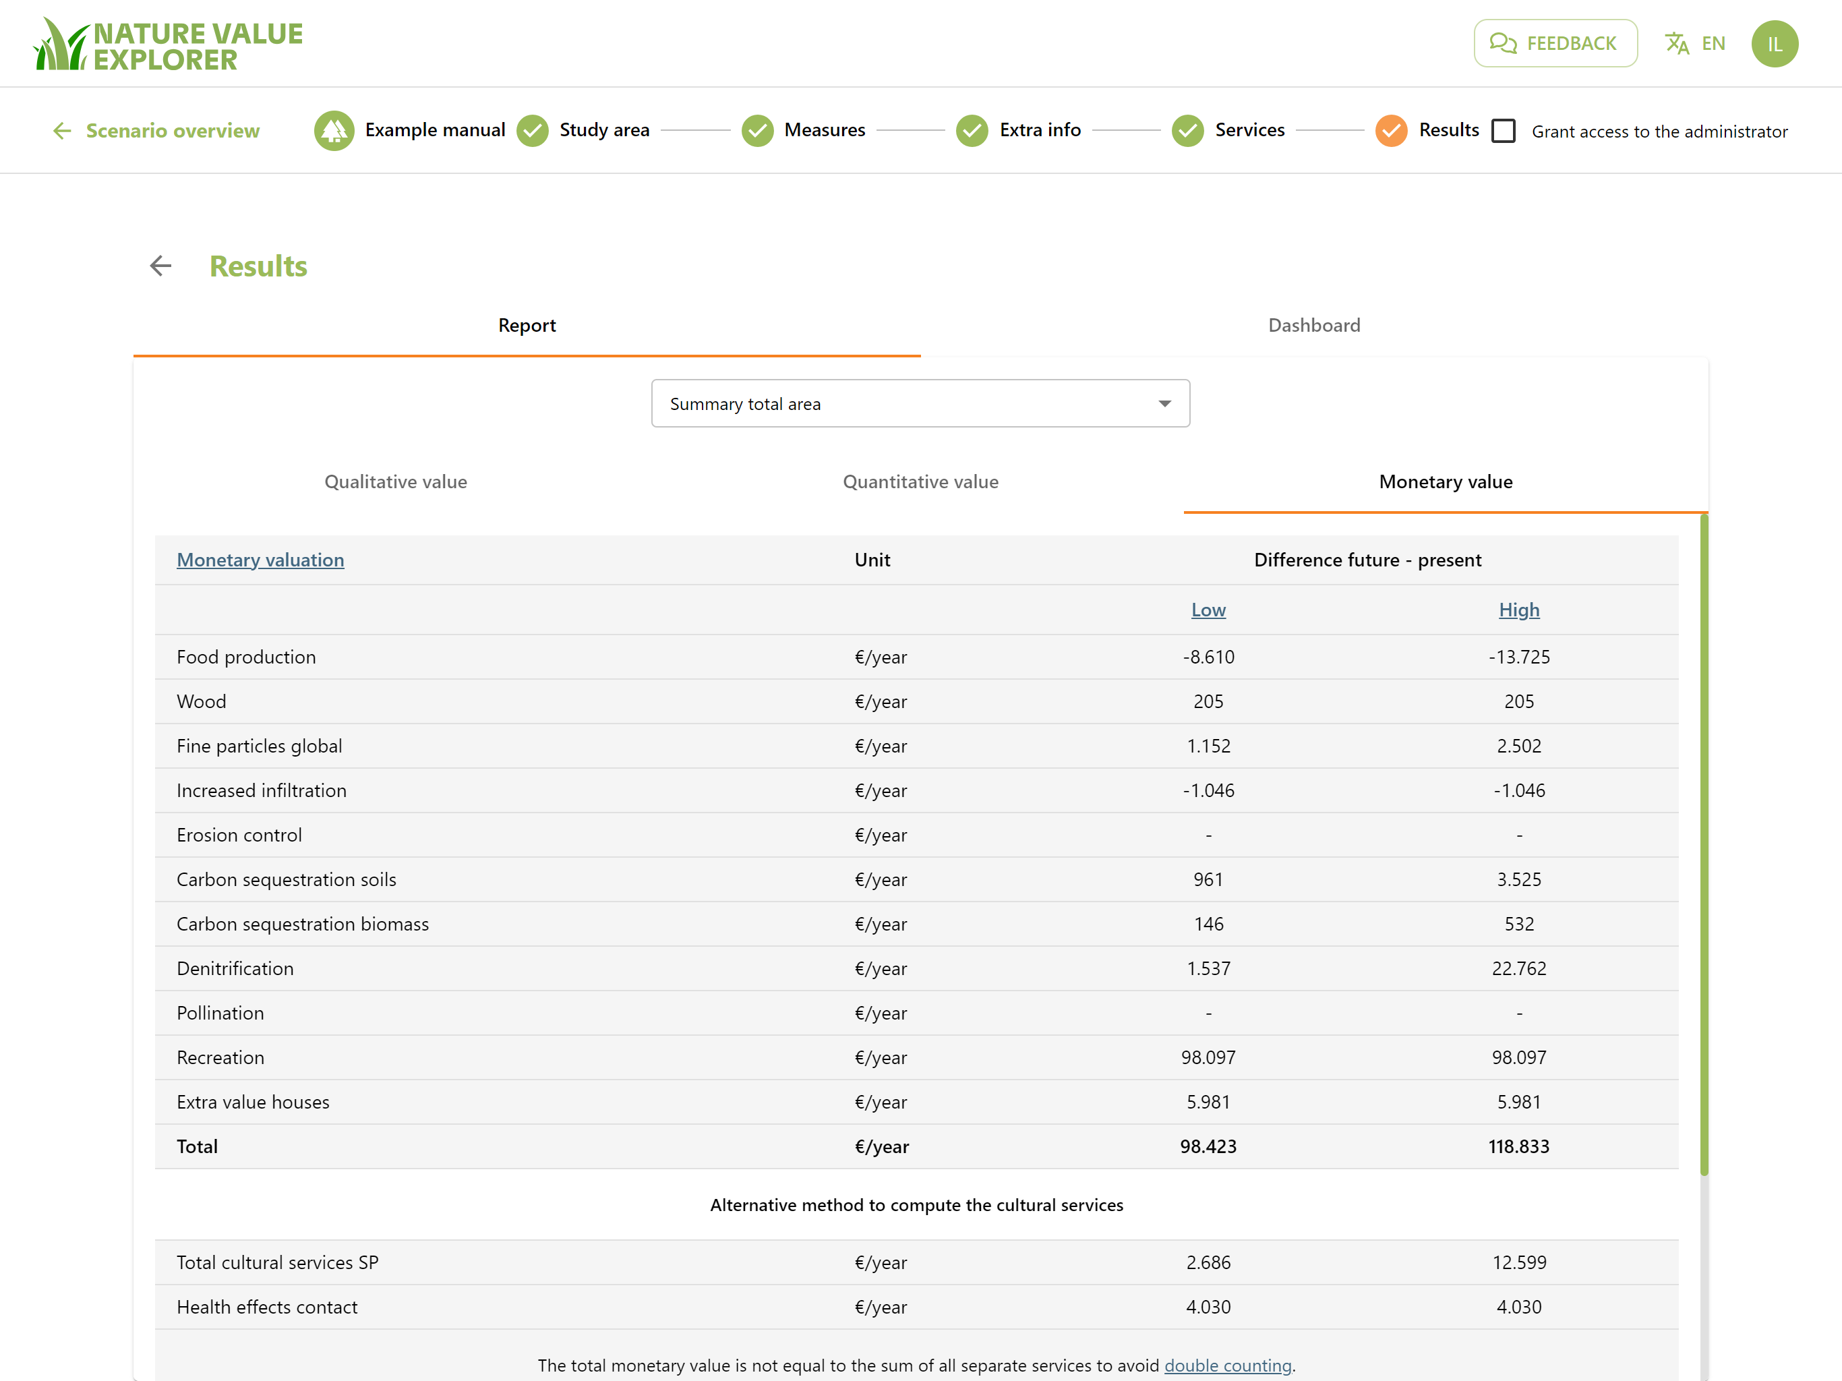Select the Services step checkmark icon
This screenshot has width=1842, height=1381.
coord(1187,131)
